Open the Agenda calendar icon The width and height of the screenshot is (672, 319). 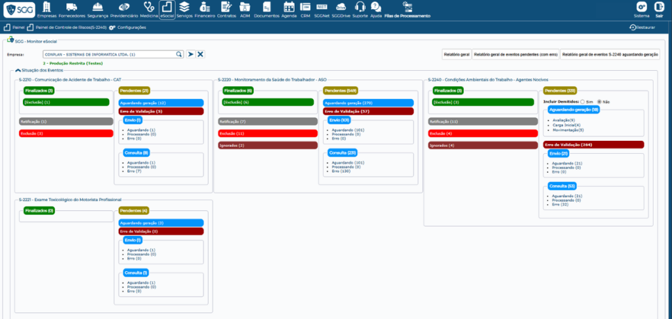289,7
